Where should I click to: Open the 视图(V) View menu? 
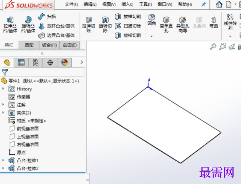(109, 4)
